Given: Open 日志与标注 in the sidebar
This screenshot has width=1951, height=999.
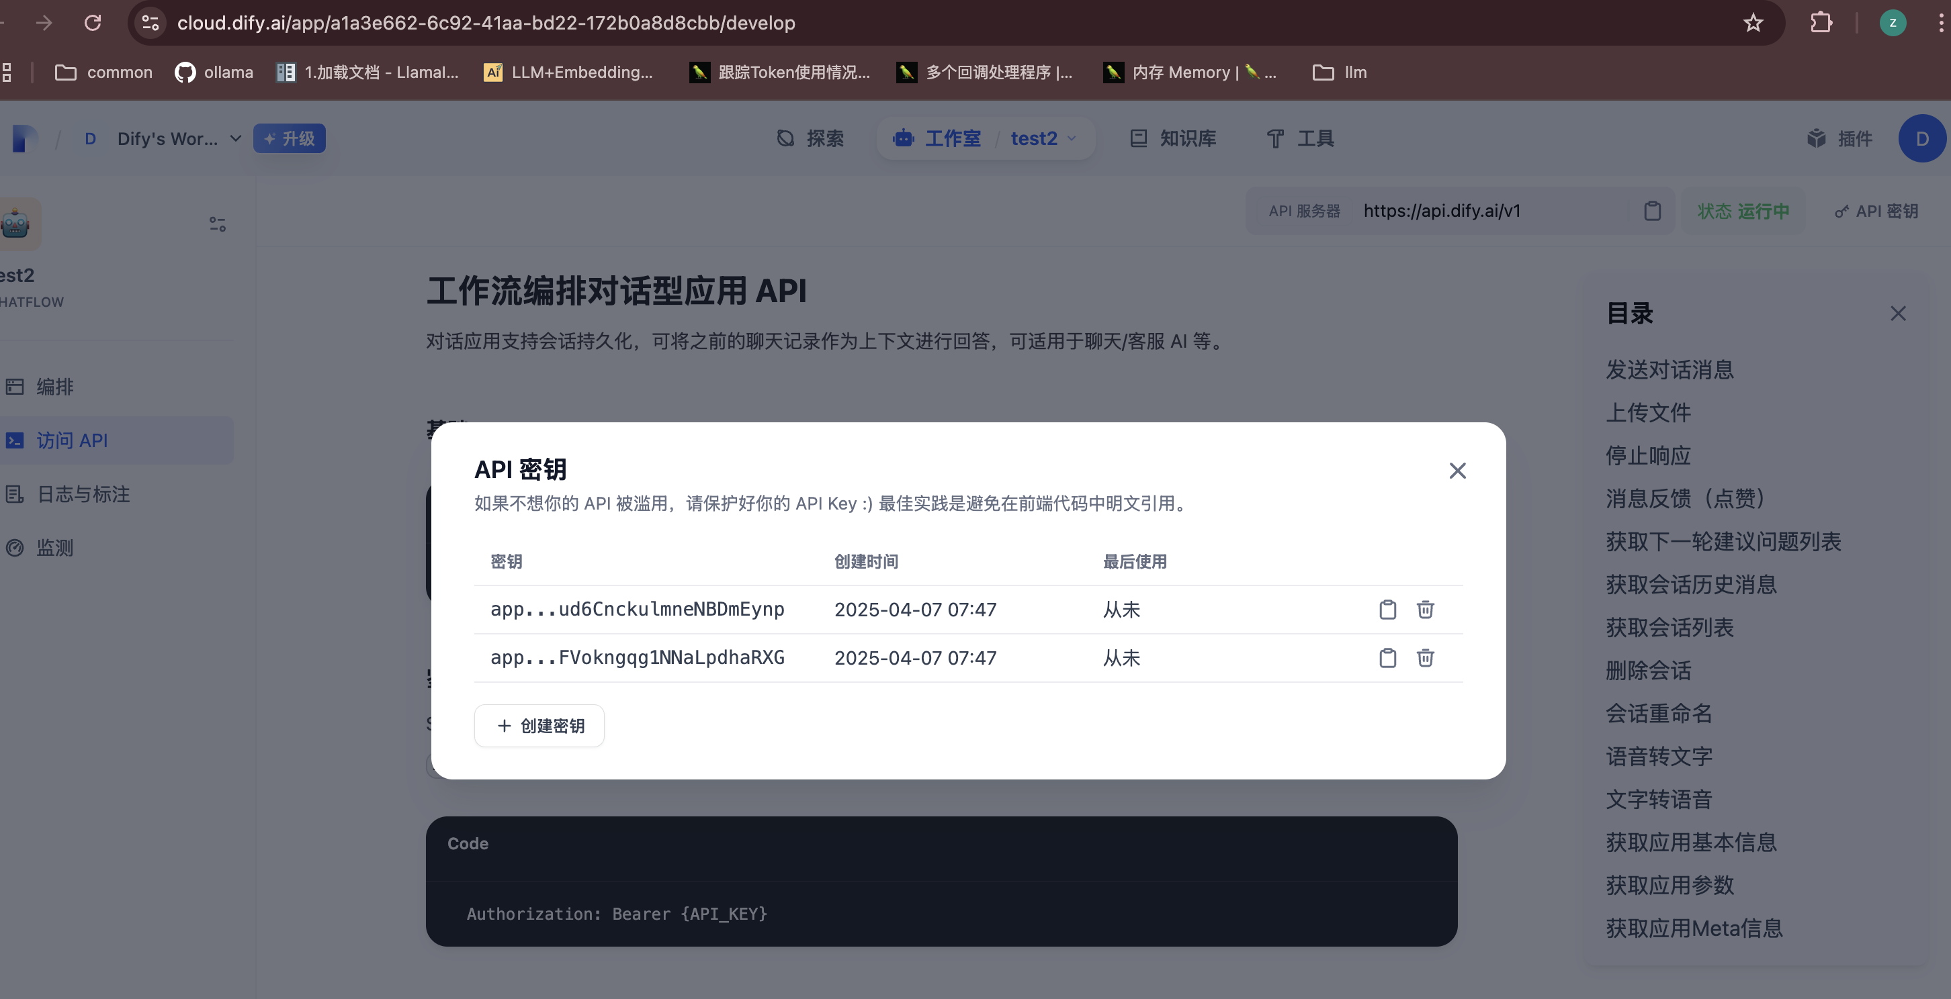Looking at the screenshot, I should point(83,494).
